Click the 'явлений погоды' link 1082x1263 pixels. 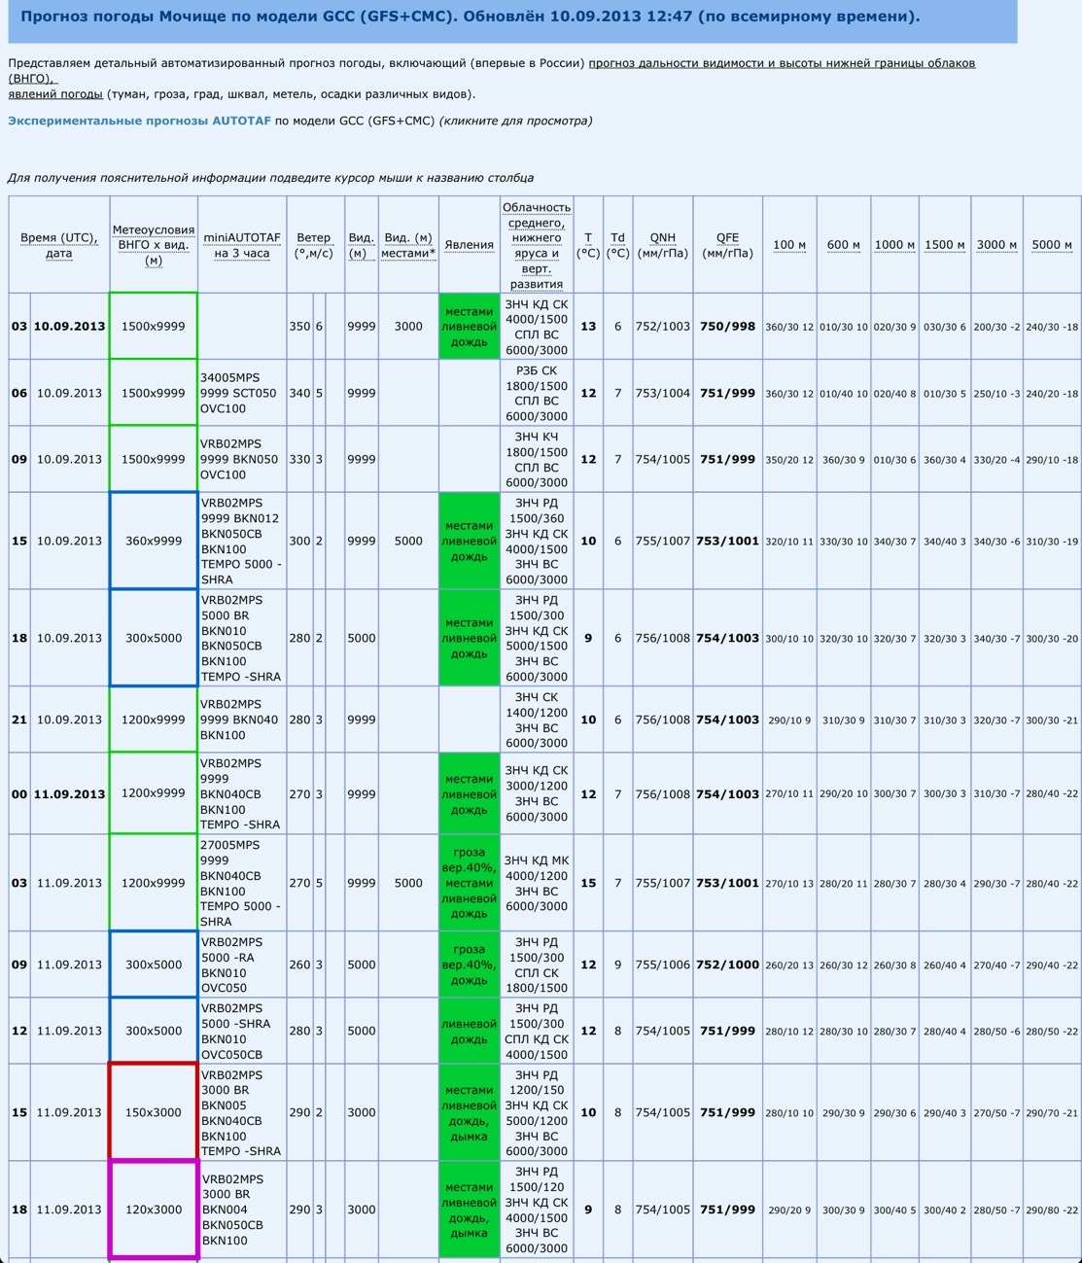pos(55,94)
